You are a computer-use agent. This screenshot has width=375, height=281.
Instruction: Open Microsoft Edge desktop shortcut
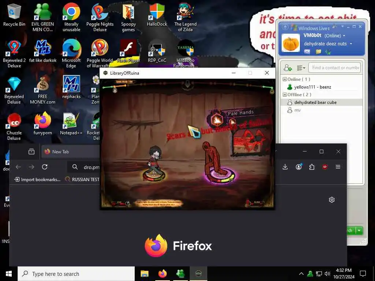[x=71, y=53]
